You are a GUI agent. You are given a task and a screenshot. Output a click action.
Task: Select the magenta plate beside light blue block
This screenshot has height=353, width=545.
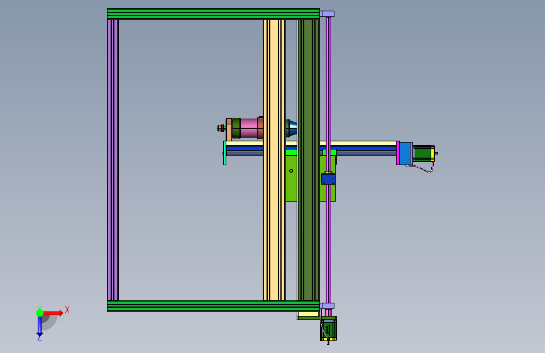tap(398, 153)
